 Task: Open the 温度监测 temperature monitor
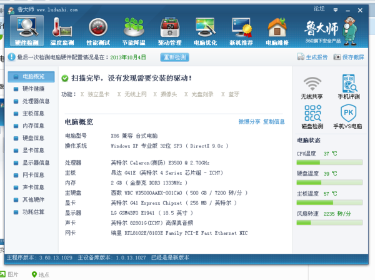click(x=62, y=31)
